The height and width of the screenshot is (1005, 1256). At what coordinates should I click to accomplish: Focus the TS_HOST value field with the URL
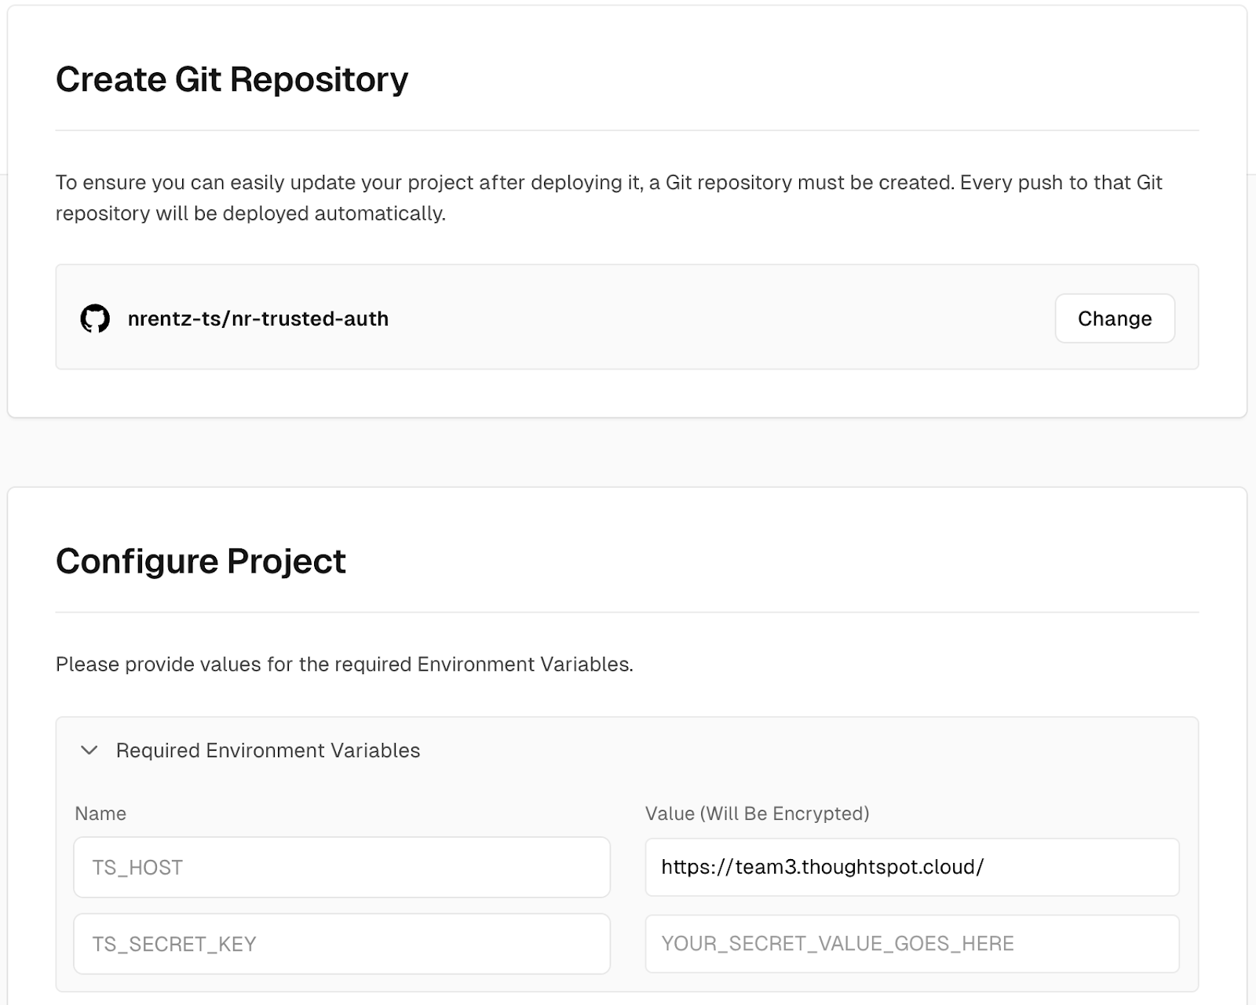911,867
